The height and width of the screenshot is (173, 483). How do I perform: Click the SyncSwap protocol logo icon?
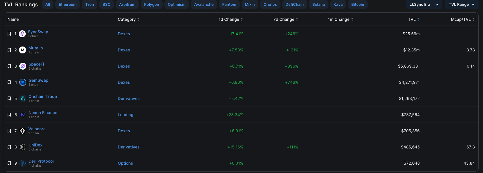pyautogui.click(x=22, y=34)
